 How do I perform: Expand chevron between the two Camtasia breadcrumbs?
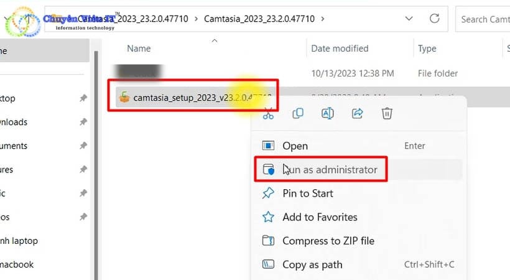(195, 19)
